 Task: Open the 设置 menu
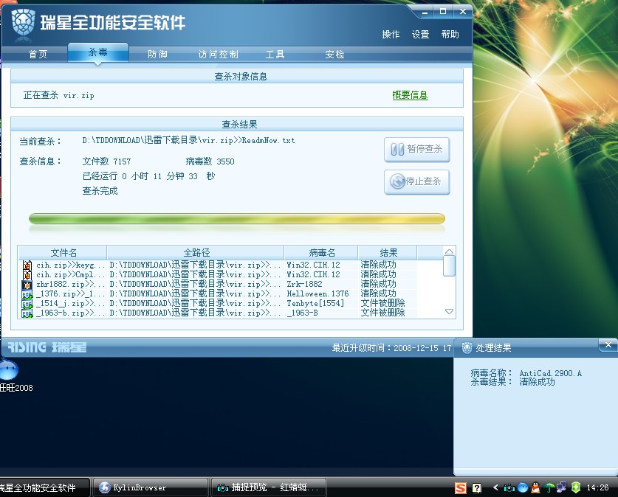pyautogui.click(x=420, y=35)
